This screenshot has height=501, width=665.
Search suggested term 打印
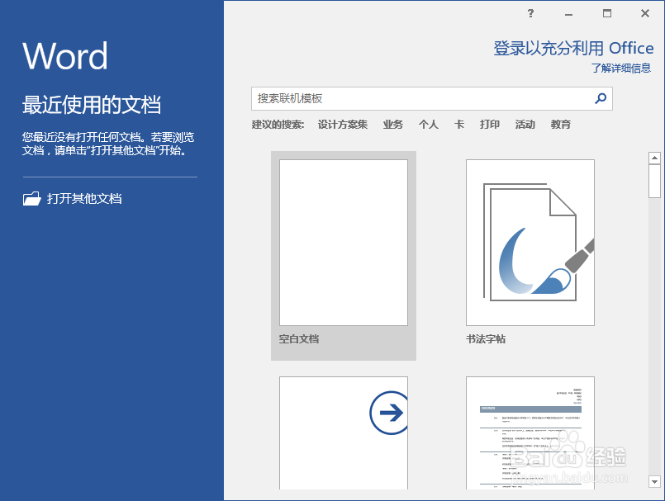point(489,125)
